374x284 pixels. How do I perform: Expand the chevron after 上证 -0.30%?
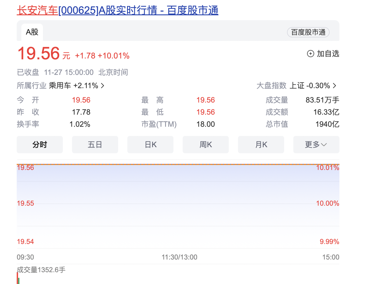click(x=335, y=86)
